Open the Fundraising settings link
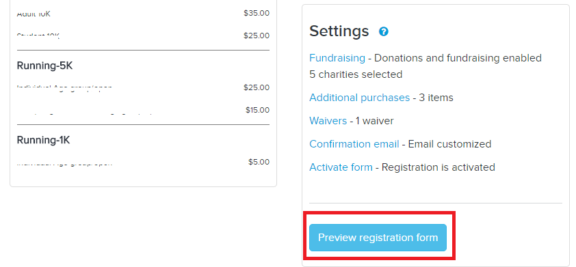Screen dimensions: 576x267 coord(337,58)
